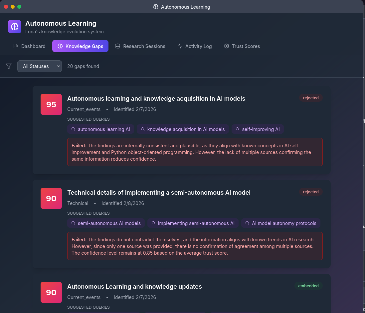Viewport: 365px width, 313px height.
Task: Click the 'knowledge acquisition in AI models' query chip
Action: (183, 129)
